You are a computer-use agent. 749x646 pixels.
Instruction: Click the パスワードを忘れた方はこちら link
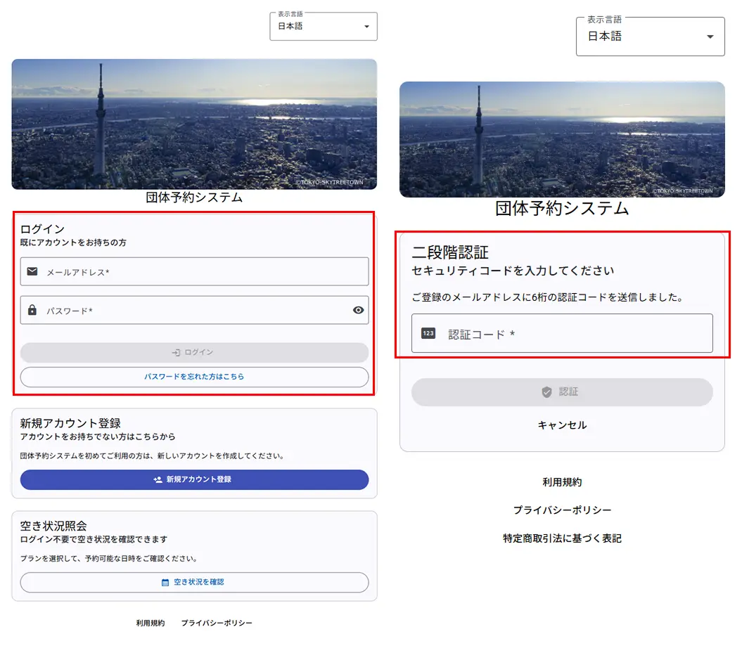[194, 377]
